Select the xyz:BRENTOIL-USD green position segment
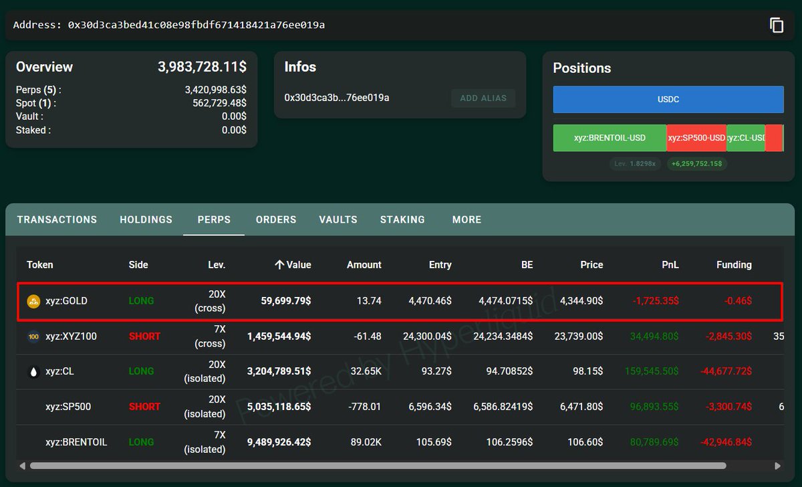The height and width of the screenshot is (487, 802). pos(610,138)
